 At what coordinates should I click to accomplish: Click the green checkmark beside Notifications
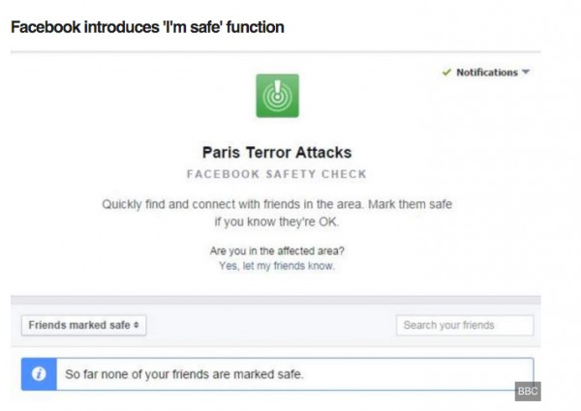[x=446, y=73]
